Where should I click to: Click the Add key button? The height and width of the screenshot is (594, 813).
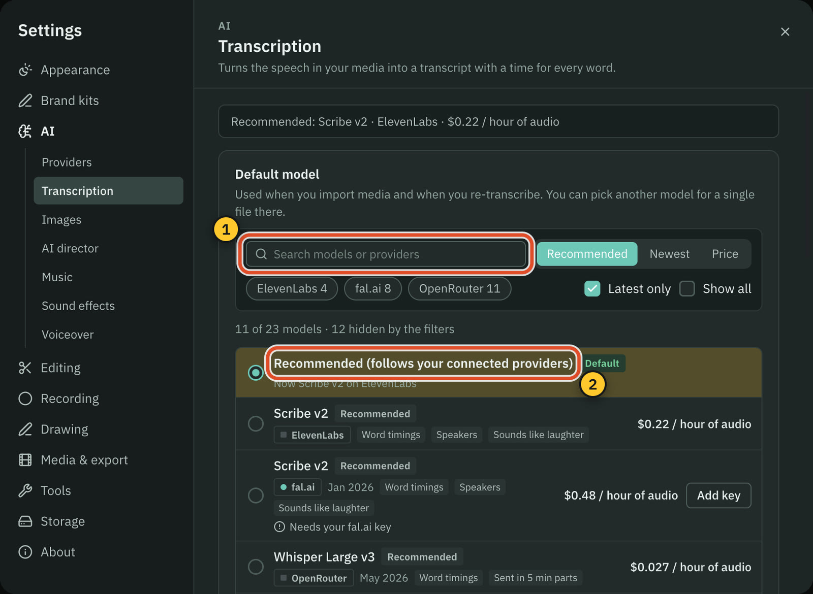(x=718, y=496)
